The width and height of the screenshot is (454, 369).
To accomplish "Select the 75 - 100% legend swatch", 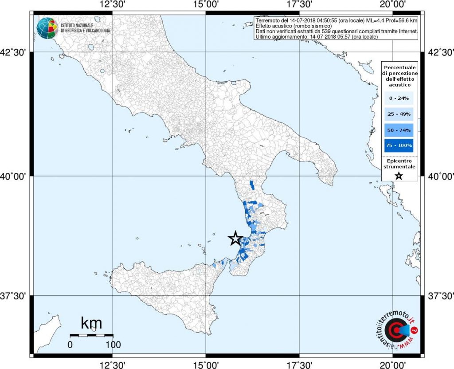I will click(398, 145).
